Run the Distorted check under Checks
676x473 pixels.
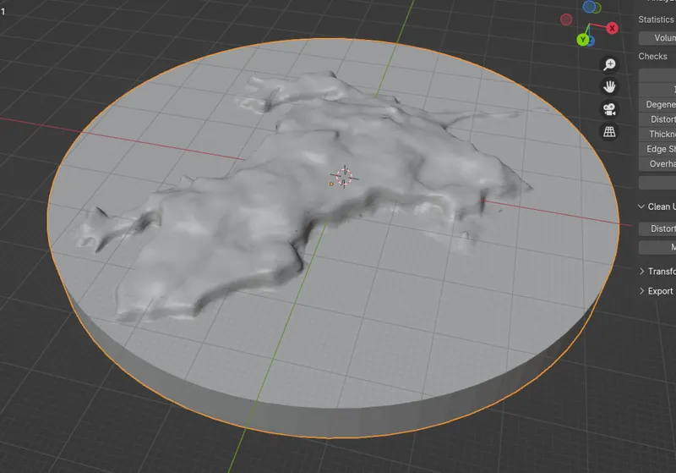[x=657, y=119]
